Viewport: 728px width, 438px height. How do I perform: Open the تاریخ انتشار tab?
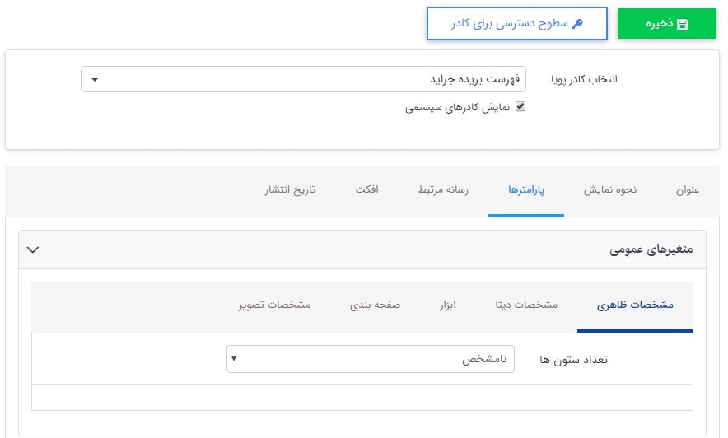290,189
